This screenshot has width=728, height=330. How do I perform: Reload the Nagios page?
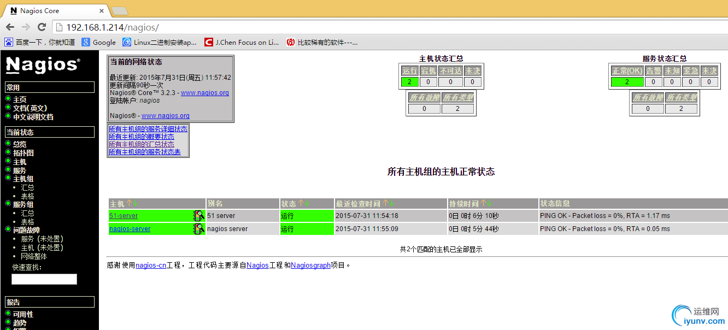tap(42, 27)
